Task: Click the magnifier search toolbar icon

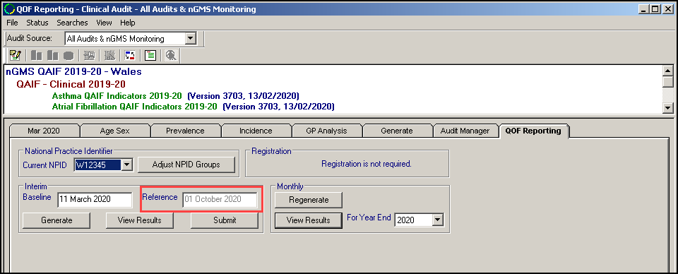Action: pos(172,55)
